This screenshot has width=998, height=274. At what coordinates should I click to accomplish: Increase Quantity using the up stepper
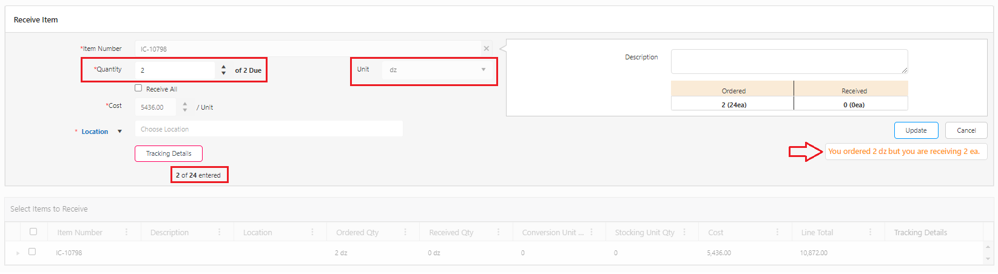[x=223, y=67]
